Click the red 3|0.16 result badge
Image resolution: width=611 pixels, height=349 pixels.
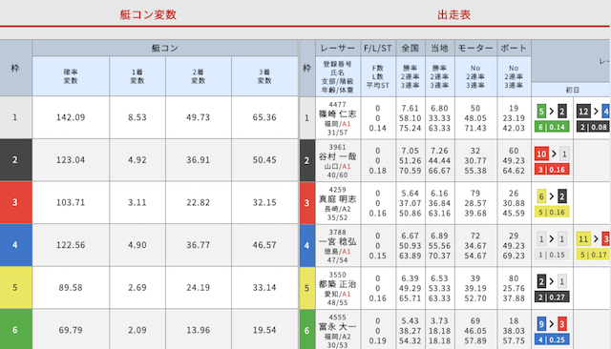coord(552,169)
